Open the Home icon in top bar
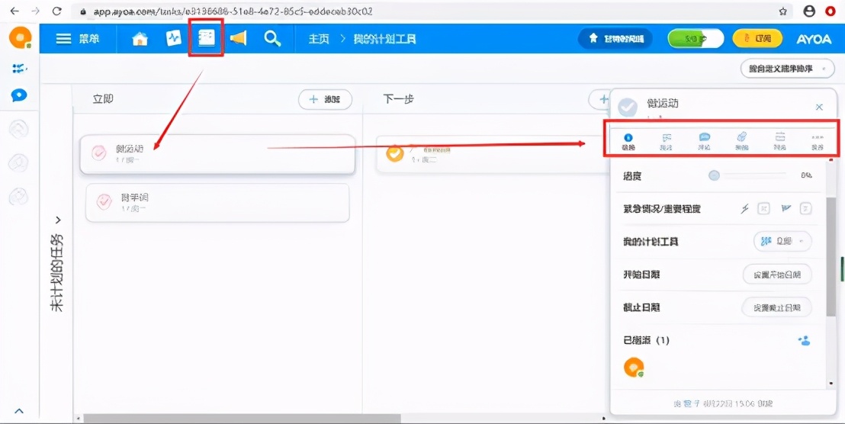Viewport: 845px width, 424px height. click(140, 39)
